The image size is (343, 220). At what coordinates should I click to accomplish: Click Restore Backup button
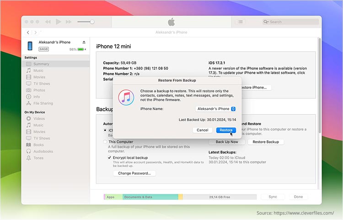[266, 142]
